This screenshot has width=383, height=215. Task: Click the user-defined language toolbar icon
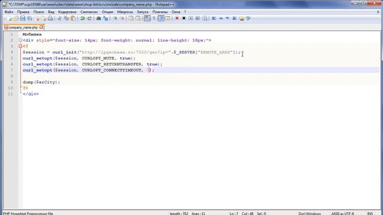[x=168, y=19]
